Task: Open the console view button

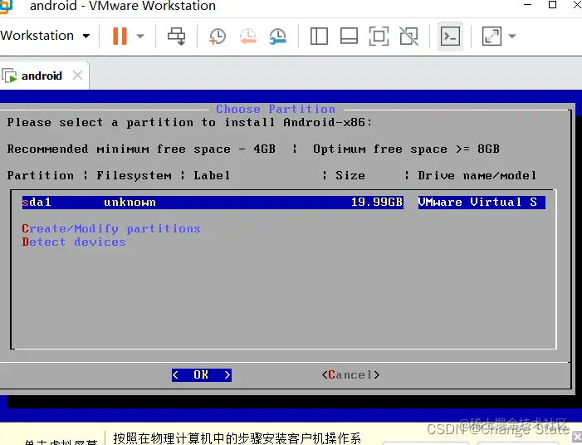Action: point(450,36)
